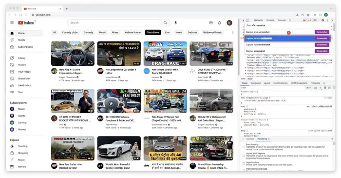This screenshot has height=178, width=341.
Task: Open Your videos in sidebar
Action: [26, 72]
